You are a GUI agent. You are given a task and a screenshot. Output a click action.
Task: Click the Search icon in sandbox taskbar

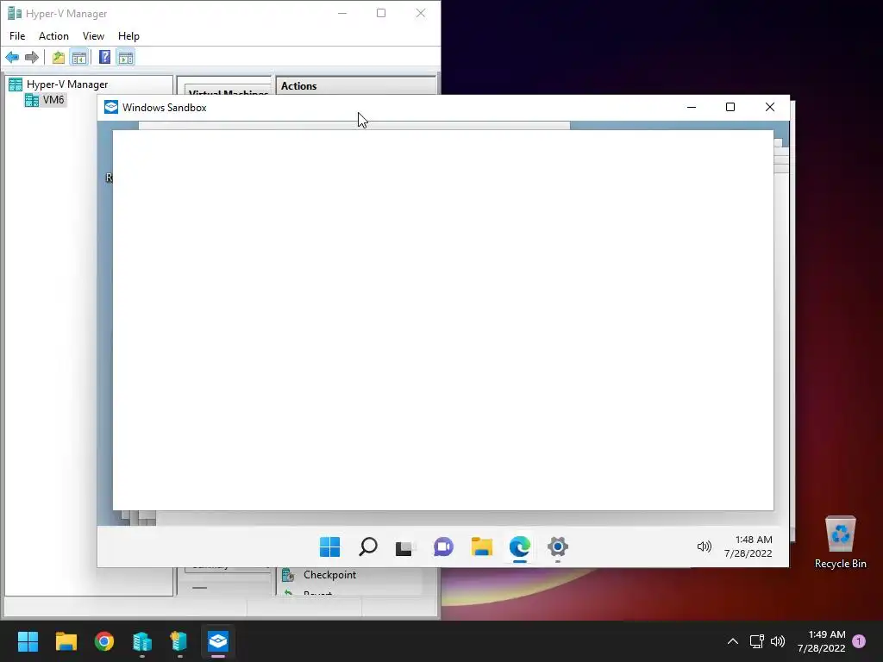pos(367,546)
